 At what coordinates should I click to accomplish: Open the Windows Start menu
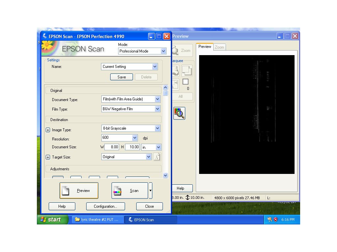tap(53, 220)
